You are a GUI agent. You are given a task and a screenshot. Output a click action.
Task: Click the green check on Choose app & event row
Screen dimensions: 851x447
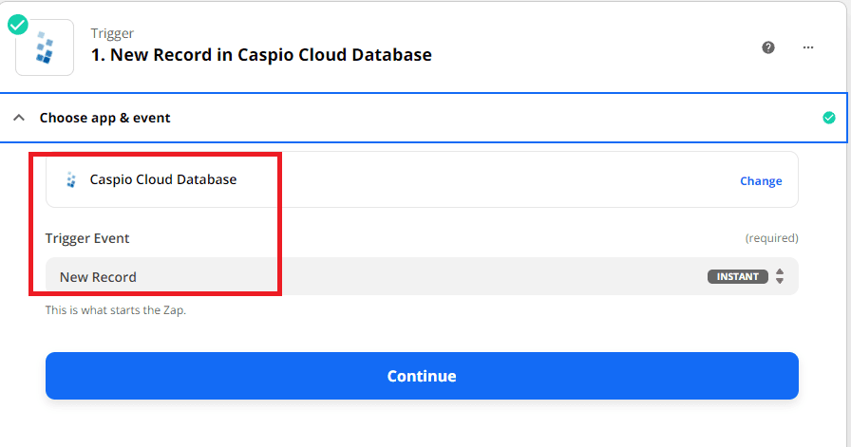(829, 118)
